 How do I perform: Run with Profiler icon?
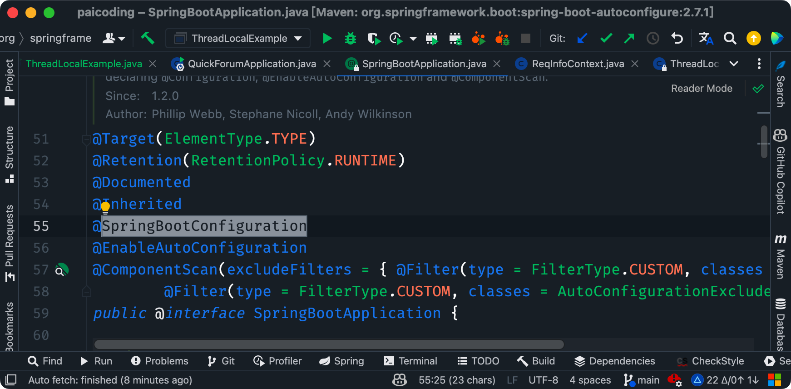click(x=396, y=39)
